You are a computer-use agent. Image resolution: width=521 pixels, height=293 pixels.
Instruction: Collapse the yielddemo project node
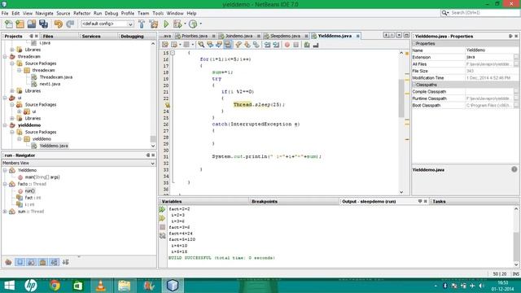(x=5, y=125)
